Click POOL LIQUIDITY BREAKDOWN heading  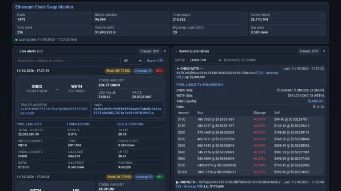point(199,85)
